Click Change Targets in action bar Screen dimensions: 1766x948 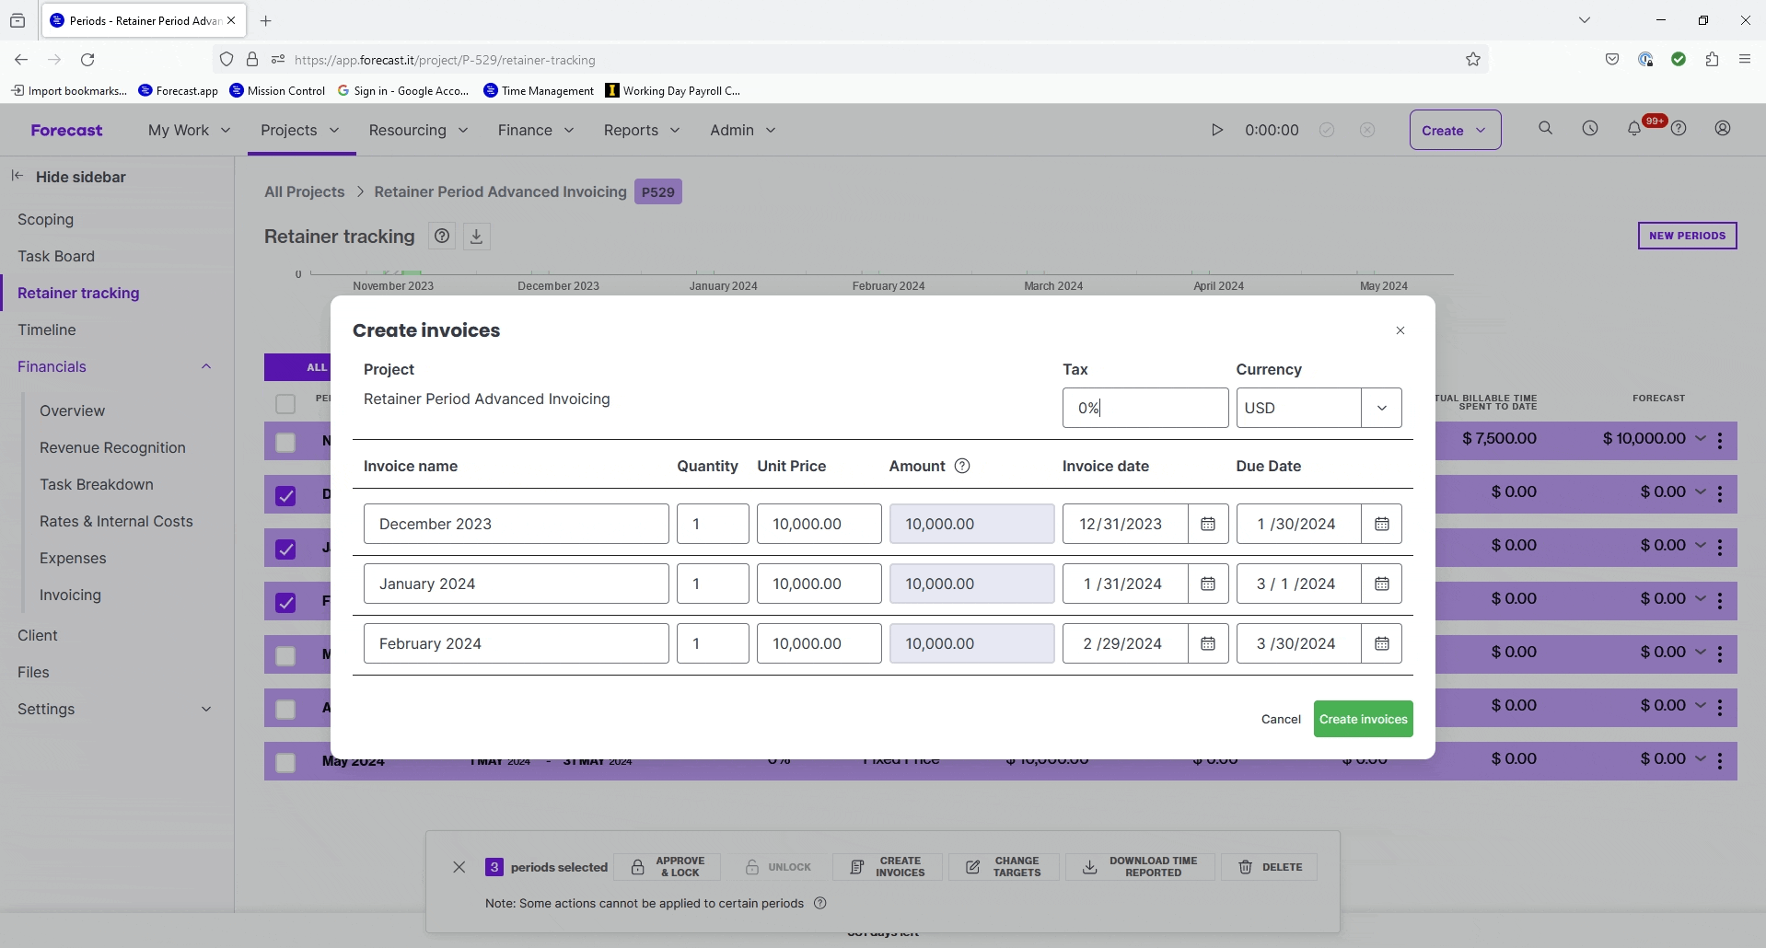point(1004,867)
